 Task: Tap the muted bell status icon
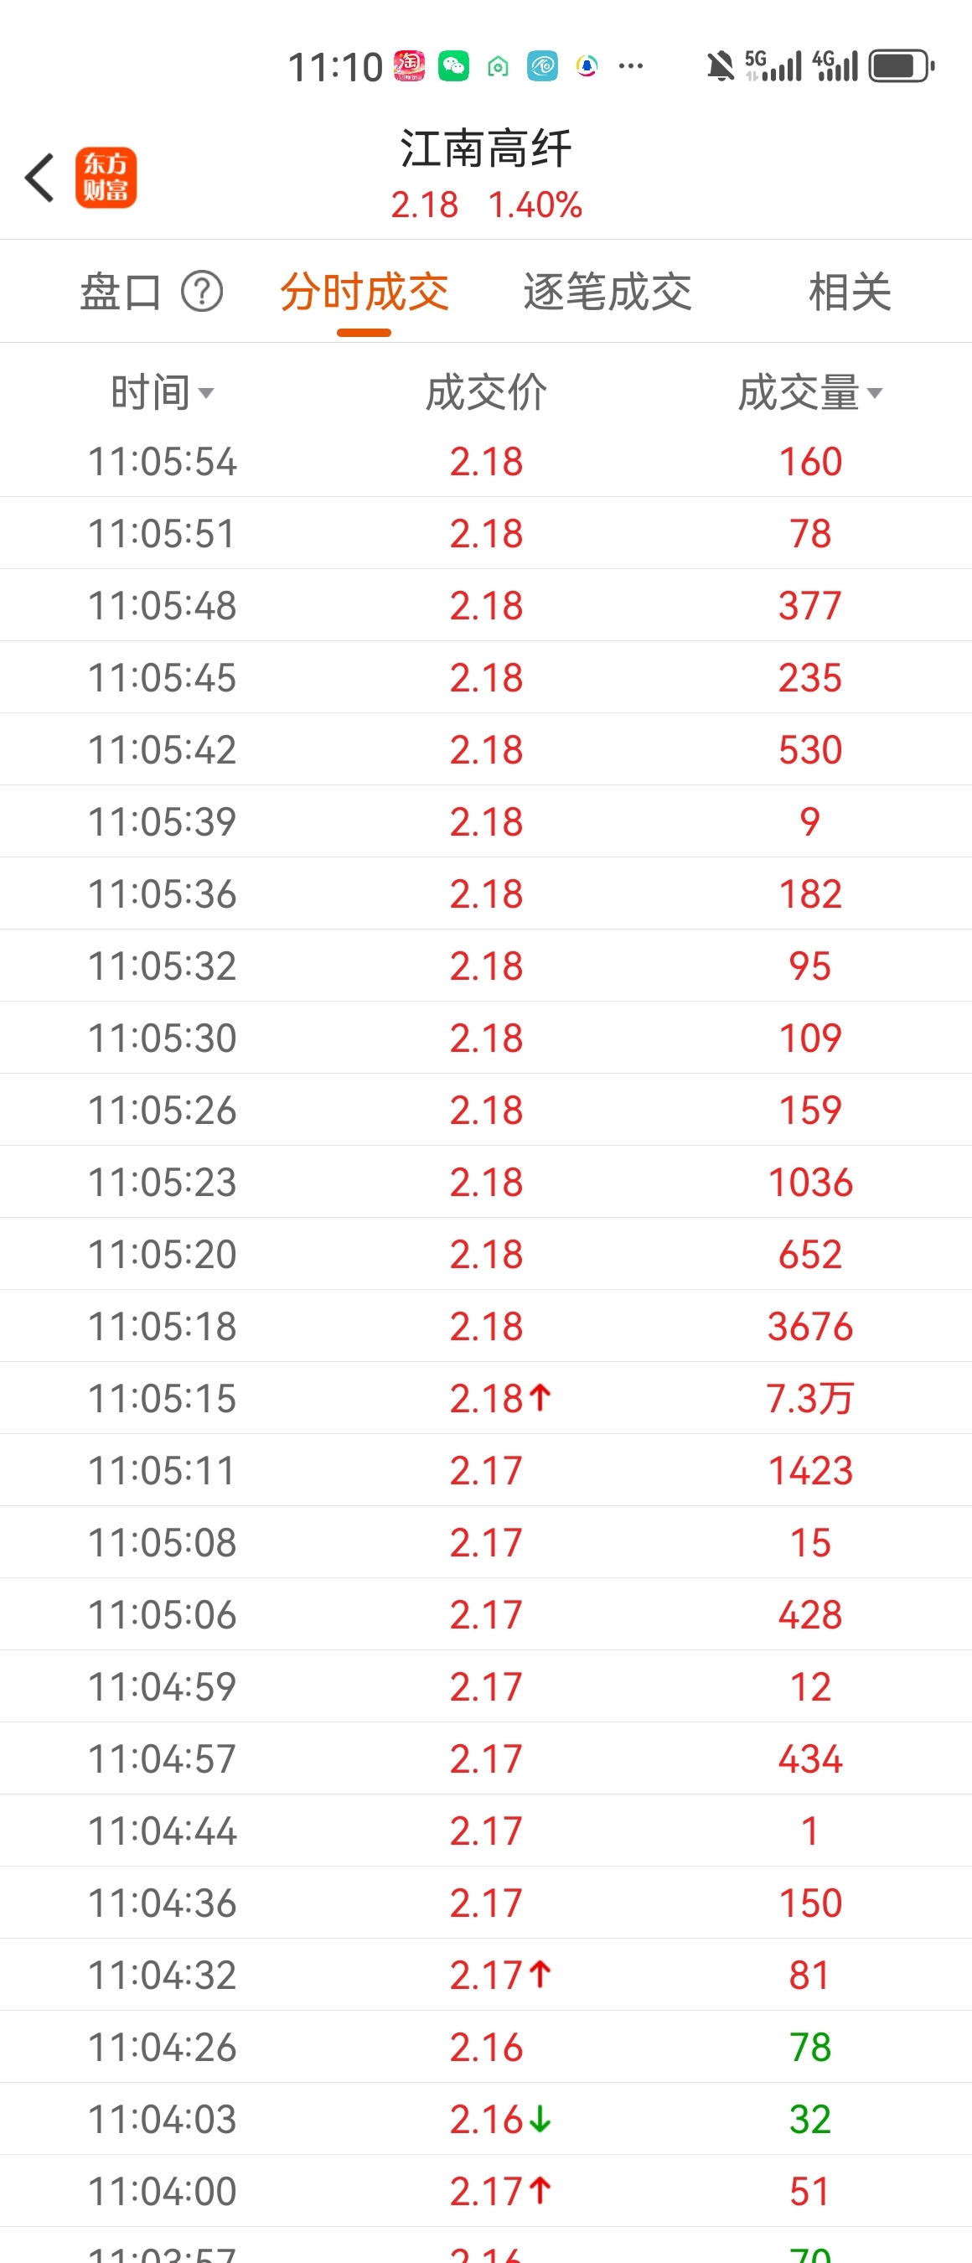pos(720,66)
